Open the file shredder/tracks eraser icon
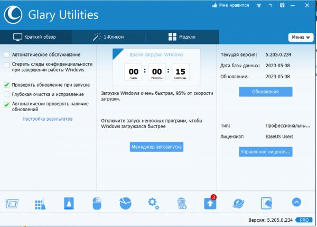 tap(266, 203)
